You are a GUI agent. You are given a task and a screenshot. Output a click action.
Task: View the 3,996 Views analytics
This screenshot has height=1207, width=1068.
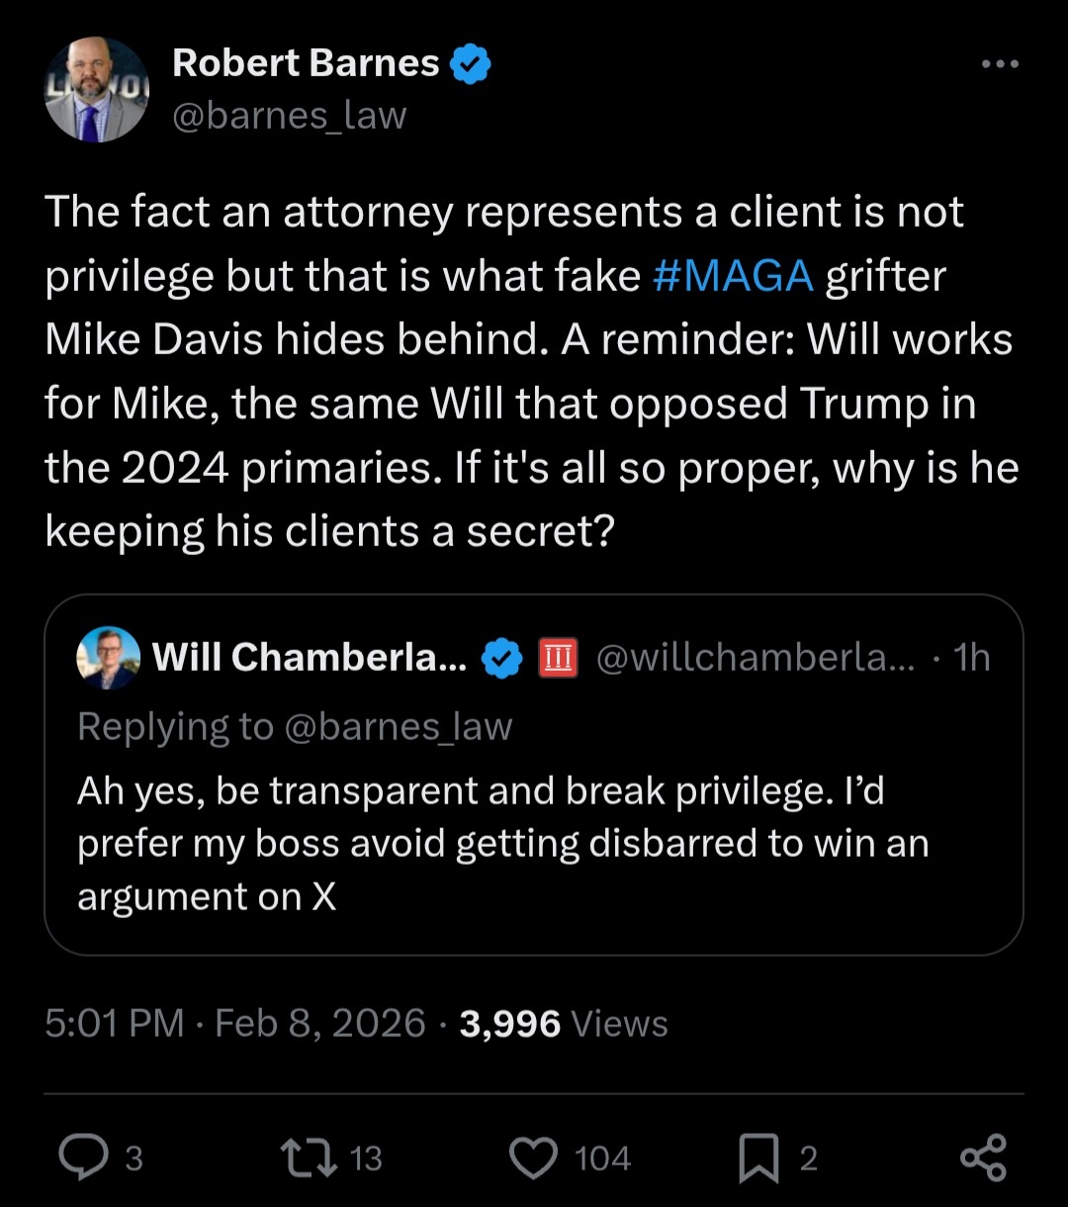(564, 1023)
